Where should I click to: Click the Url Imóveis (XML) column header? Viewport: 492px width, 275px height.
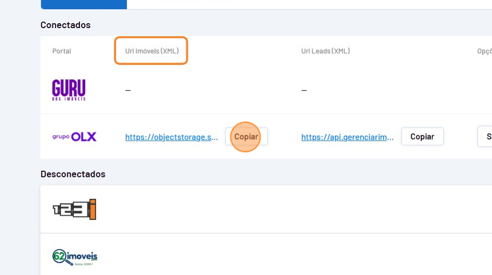152,51
